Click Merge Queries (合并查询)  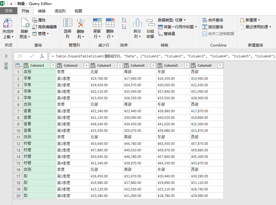(212, 20)
